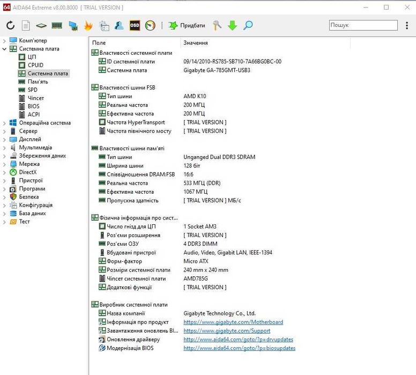Click the База даних tree icon
This screenshot has width=416, height=375.
click(x=13, y=214)
